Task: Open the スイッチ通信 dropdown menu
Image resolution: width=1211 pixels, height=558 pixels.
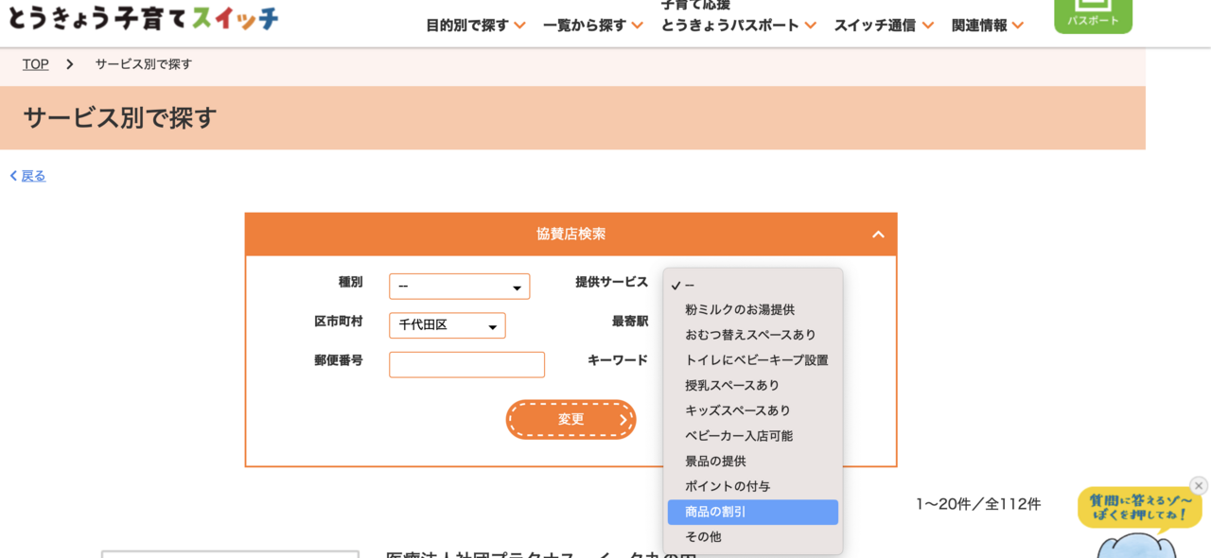Action: click(x=883, y=26)
